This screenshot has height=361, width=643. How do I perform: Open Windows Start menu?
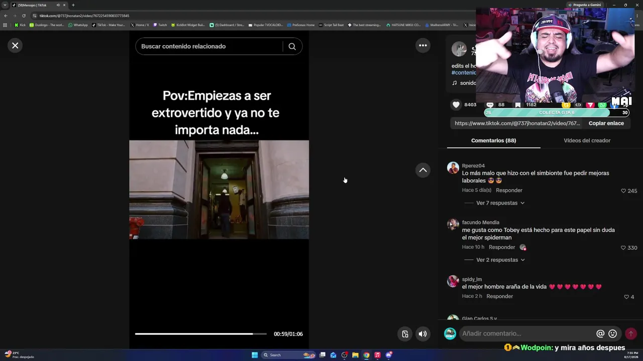(x=255, y=355)
